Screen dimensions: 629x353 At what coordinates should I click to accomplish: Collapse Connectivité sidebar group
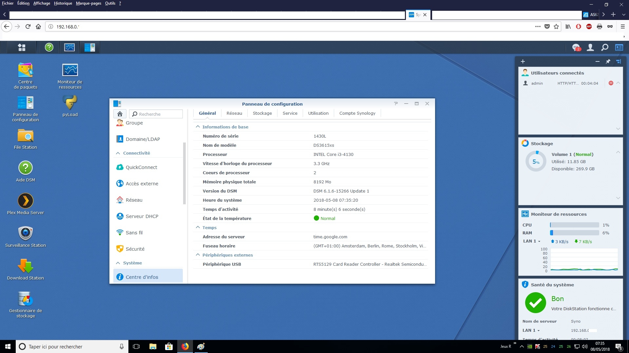[118, 153]
